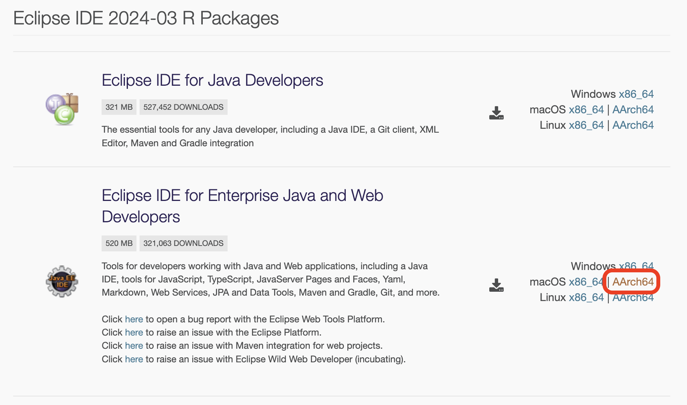This screenshot has height=405, width=687.
Task: Click the Eclipse IDE 2024-03 R Packages heading
Action: click(146, 18)
